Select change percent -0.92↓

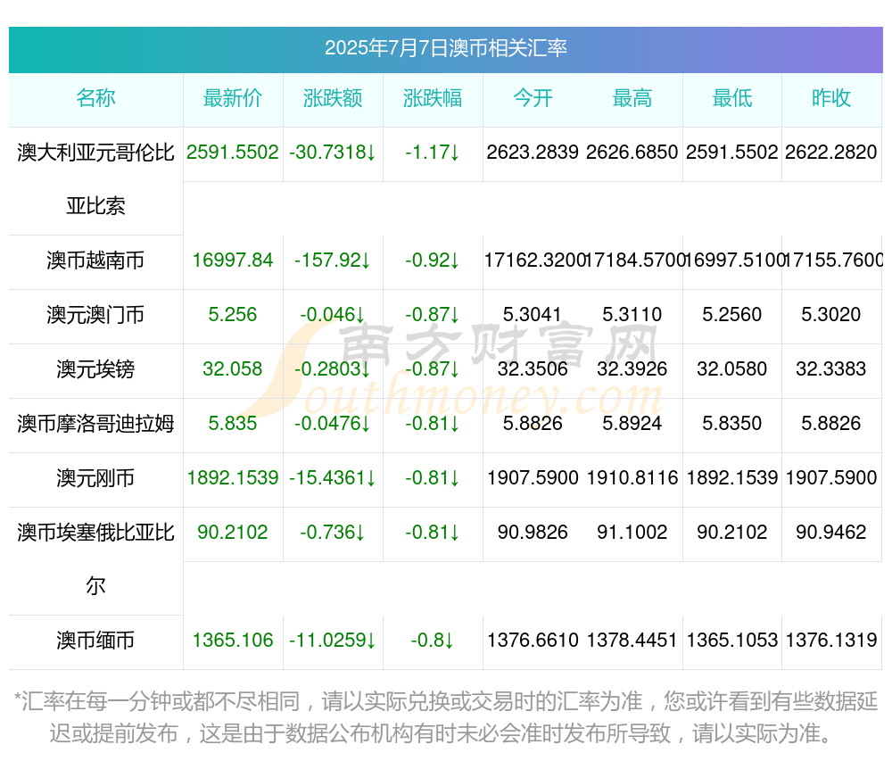coord(433,260)
